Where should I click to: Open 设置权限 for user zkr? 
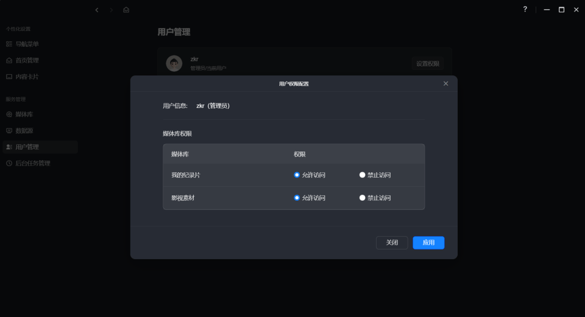(x=428, y=64)
